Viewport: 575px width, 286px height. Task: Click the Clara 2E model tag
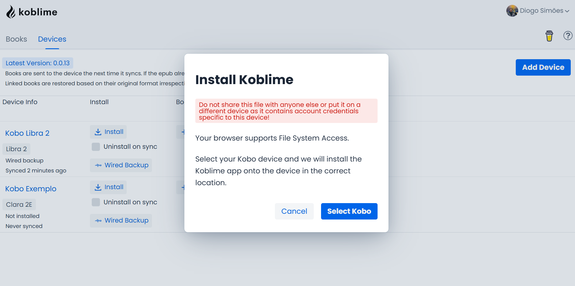[19, 205]
